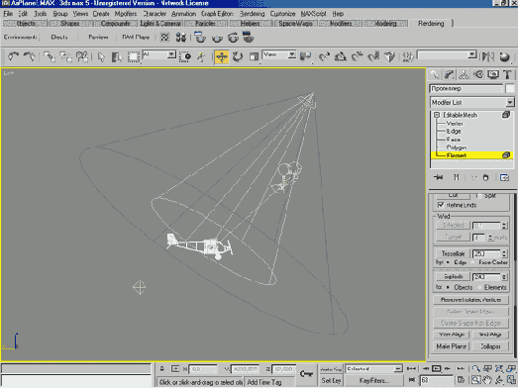
Task: Collapse the Editable Mesh tree node
Action: [x=437, y=115]
